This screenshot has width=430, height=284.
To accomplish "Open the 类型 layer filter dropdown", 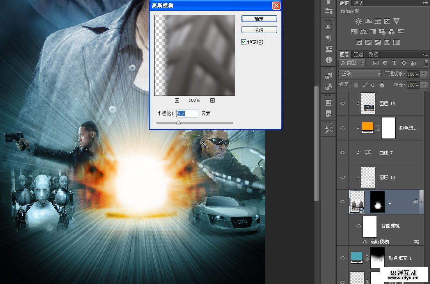I will (x=352, y=63).
